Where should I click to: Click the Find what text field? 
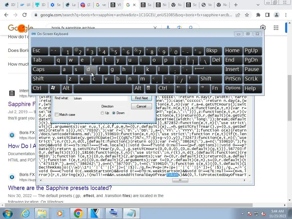101,98
